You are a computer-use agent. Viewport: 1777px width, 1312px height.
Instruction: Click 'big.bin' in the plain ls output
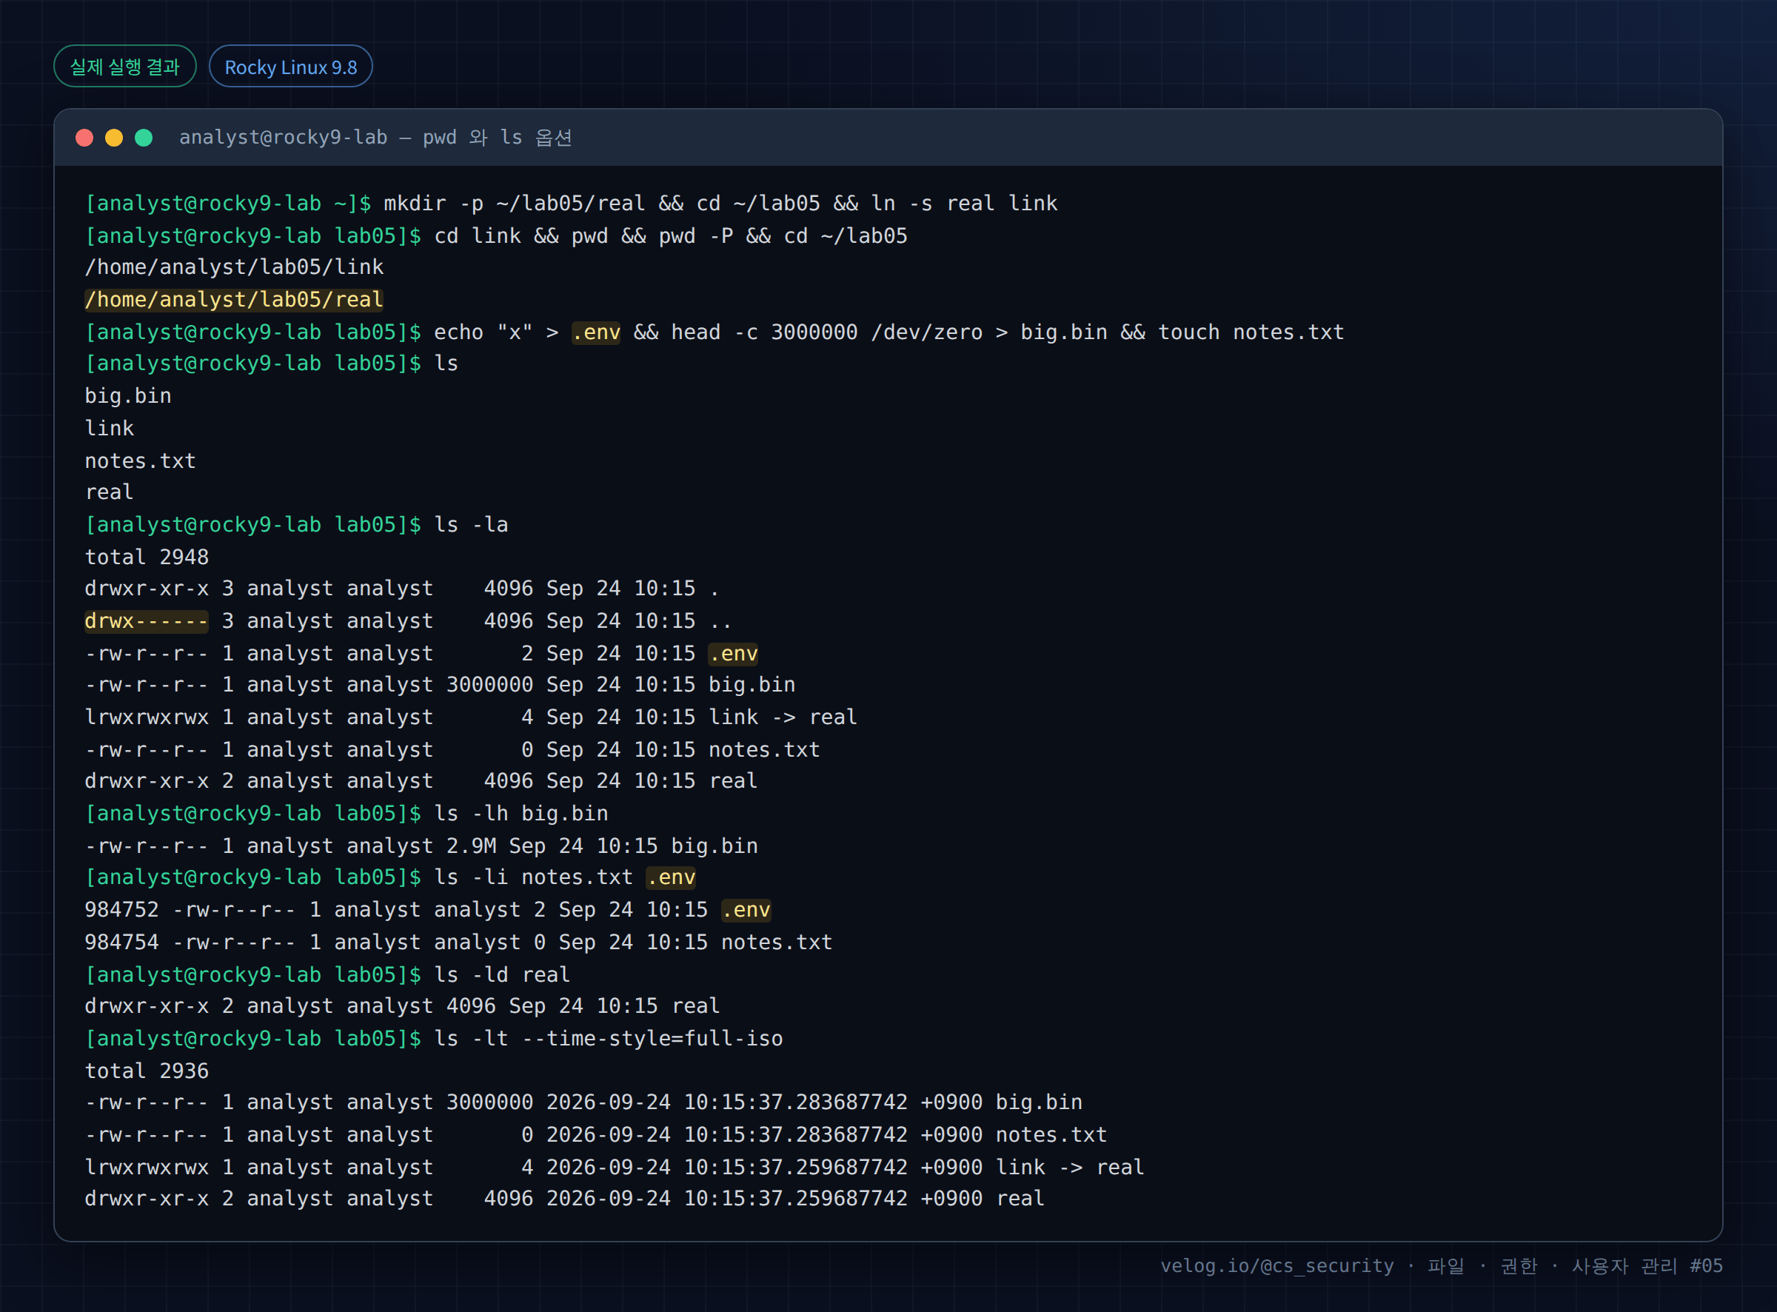[x=128, y=395]
